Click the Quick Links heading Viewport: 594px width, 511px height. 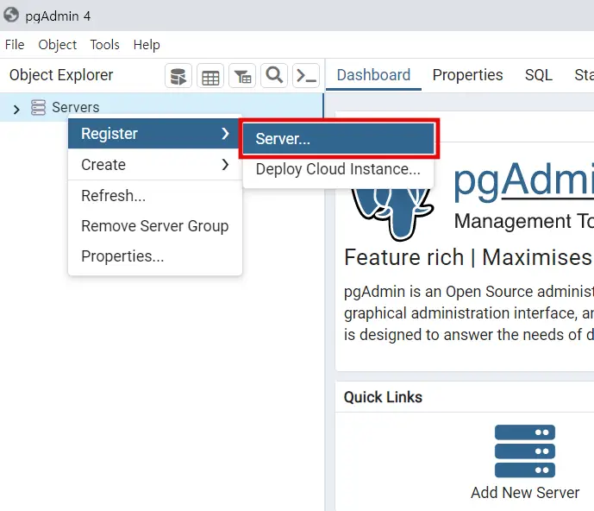pos(383,397)
